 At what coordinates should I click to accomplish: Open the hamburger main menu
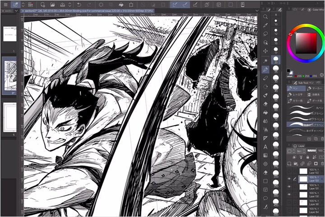[5, 5]
